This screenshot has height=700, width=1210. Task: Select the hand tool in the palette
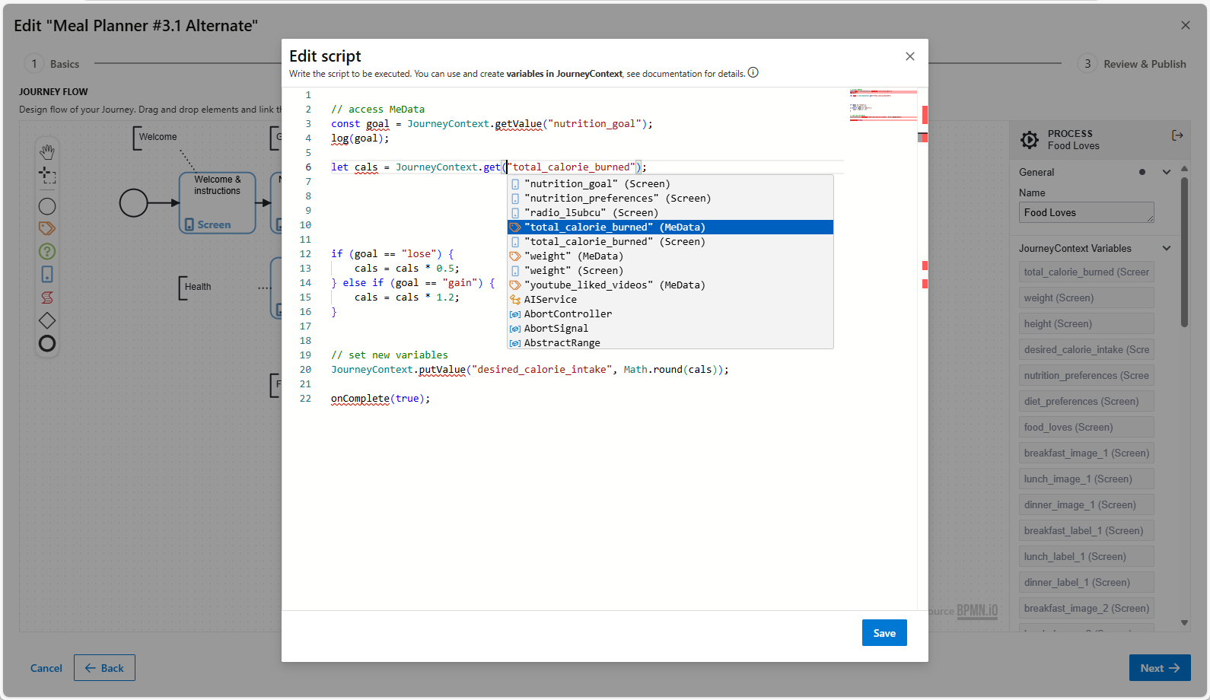click(x=47, y=151)
